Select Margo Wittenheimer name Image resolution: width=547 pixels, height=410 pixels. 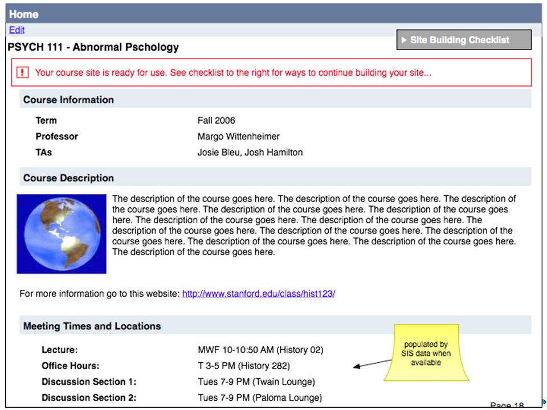tap(239, 136)
